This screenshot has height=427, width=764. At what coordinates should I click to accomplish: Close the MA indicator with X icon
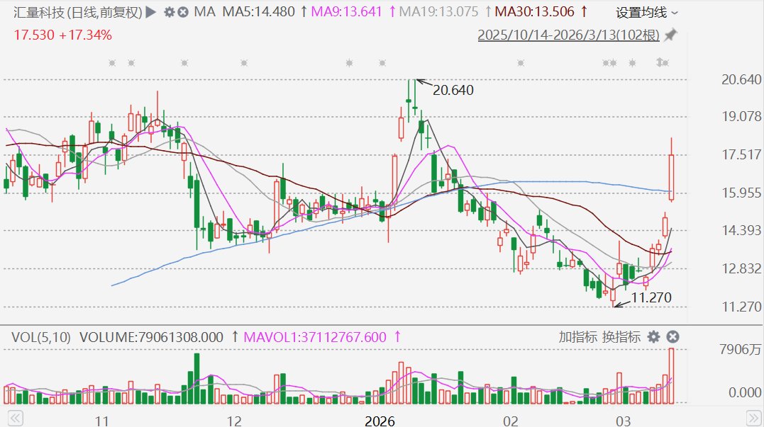[x=183, y=12]
